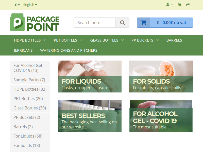Open sidebar link HDPE Bottles (32)

coord(30,89)
